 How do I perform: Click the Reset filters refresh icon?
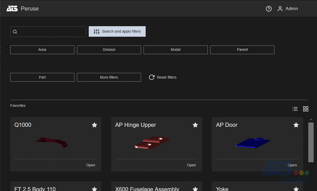152,77
